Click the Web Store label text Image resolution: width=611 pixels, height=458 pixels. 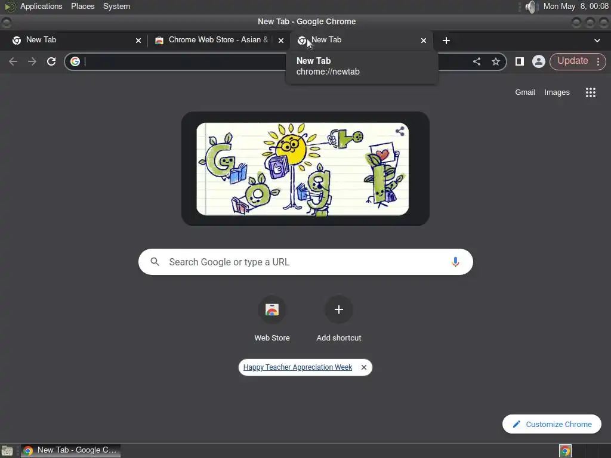tap(272, 338)
